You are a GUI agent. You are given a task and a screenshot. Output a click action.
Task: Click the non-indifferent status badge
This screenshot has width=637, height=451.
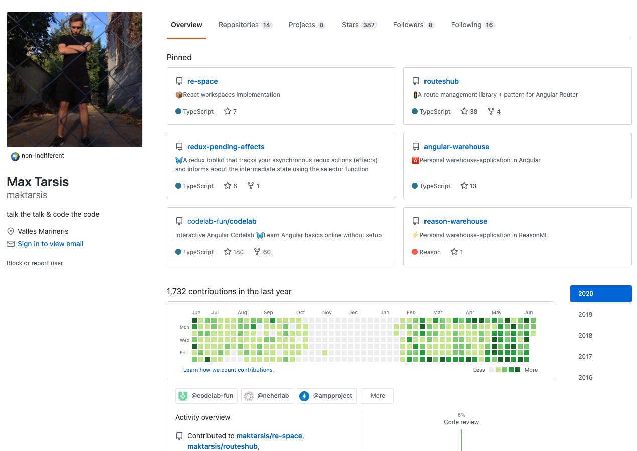(x=38, y=156)
